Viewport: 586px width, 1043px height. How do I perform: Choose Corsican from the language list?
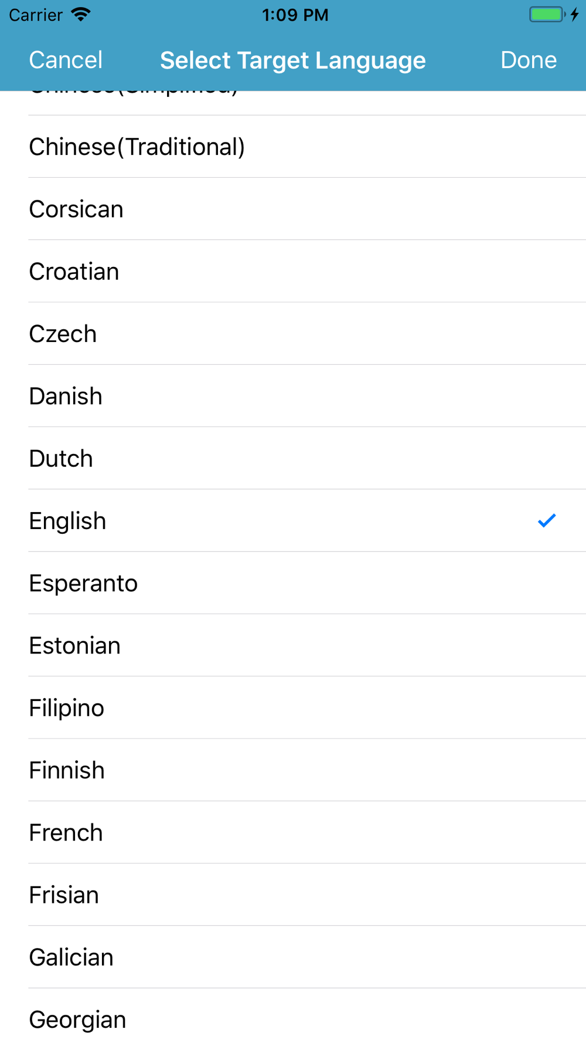[x=293, y=209]
